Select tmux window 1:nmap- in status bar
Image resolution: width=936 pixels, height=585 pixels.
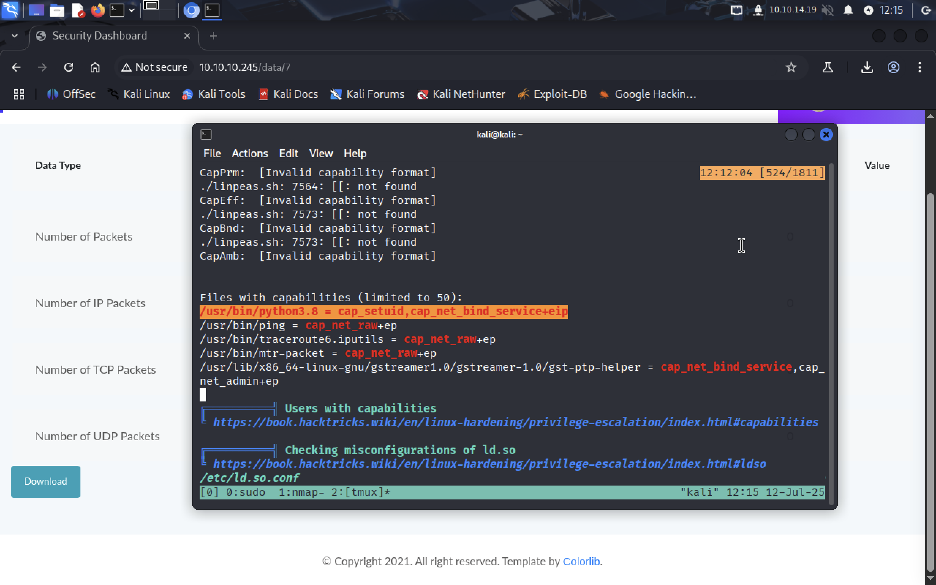click(x=301, y=492)
